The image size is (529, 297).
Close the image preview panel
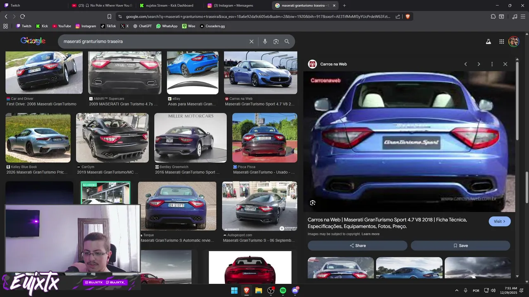coord(505,64)
